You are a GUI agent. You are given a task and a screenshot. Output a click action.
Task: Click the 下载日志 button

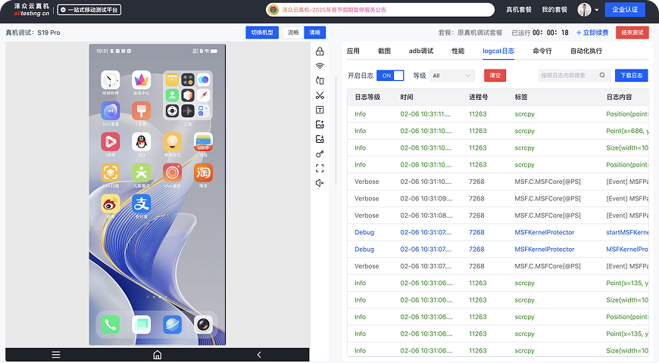pos(631,76)
